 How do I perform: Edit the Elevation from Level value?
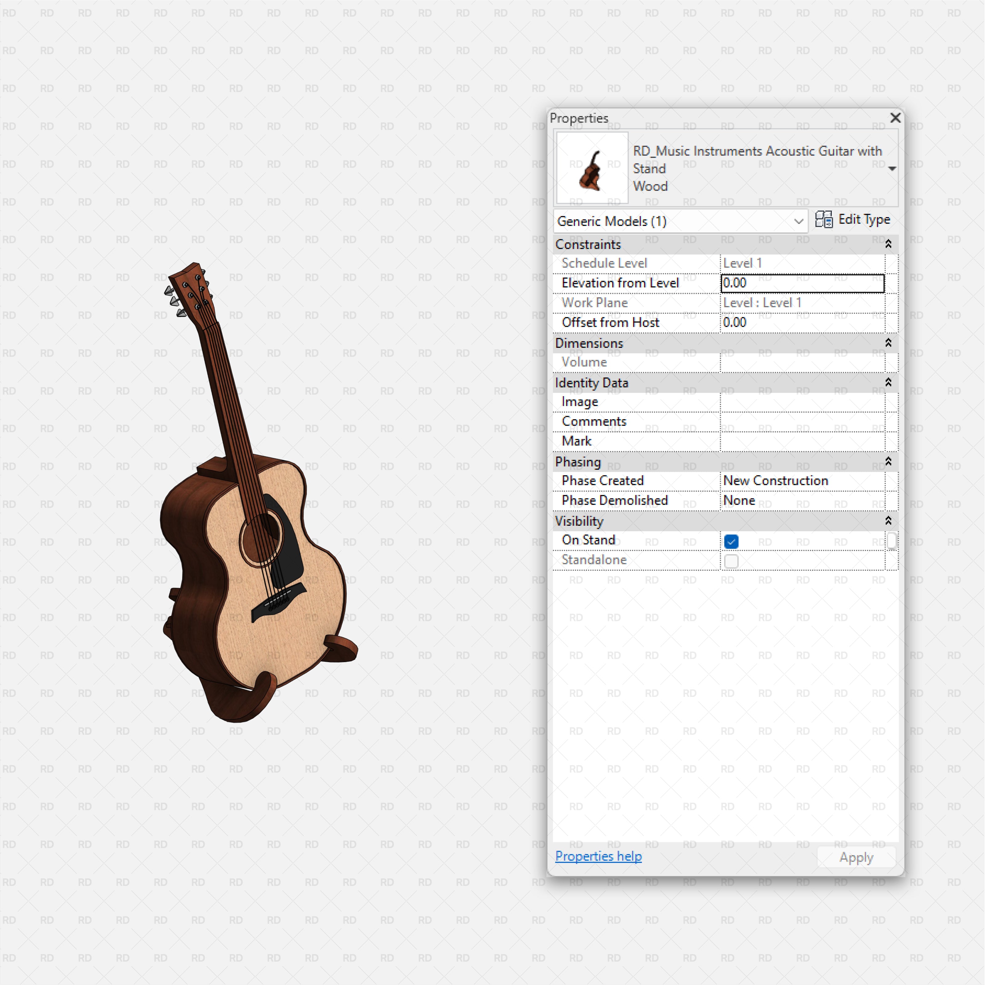(x=802, y=283)
